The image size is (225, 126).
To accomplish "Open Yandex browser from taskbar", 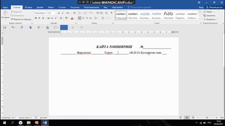I will (x=21, y=123).
